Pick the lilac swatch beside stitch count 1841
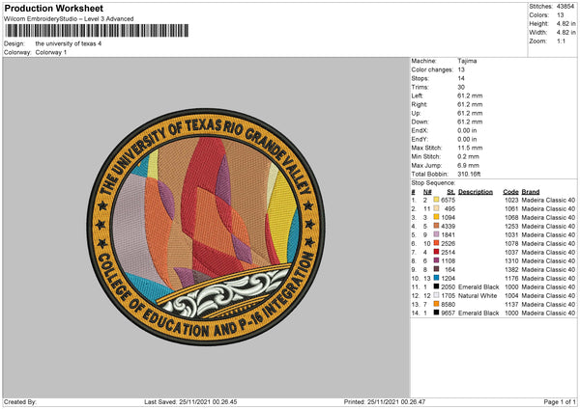580x409 pixels. 436,234
